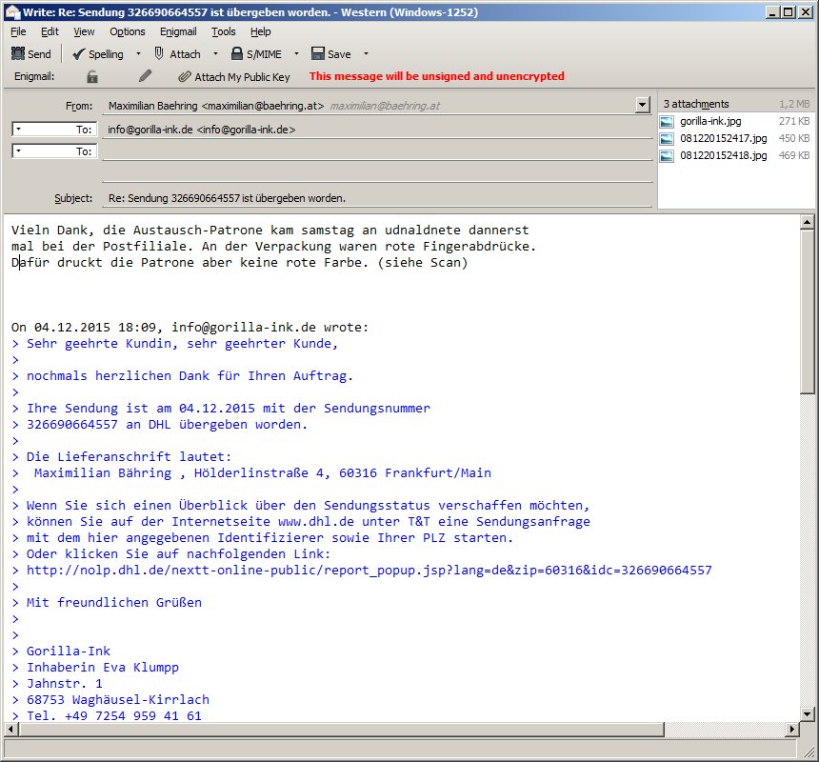This screenshot has width=819, height=762.
Task: Click quoted line 'Mit freundlichen Grüßen'
Action: pos(114,603)
